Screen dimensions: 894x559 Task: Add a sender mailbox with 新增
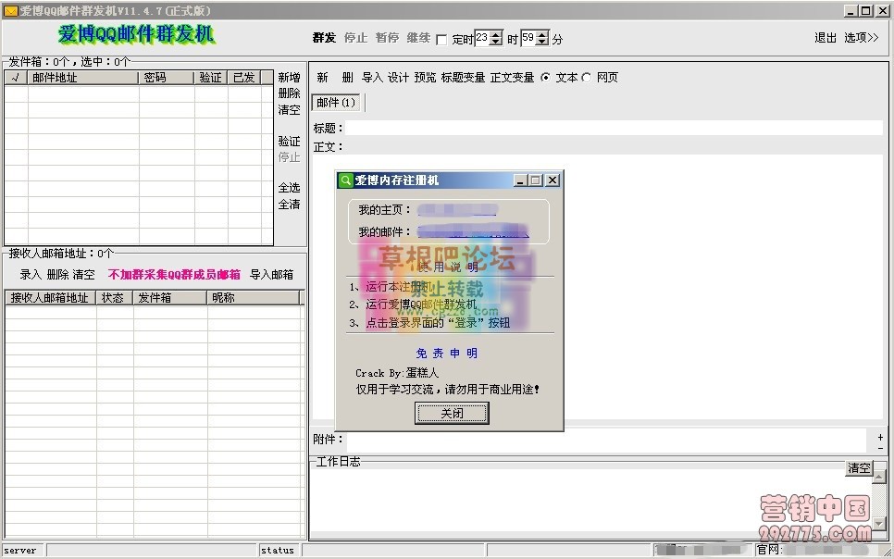[289, 77]
